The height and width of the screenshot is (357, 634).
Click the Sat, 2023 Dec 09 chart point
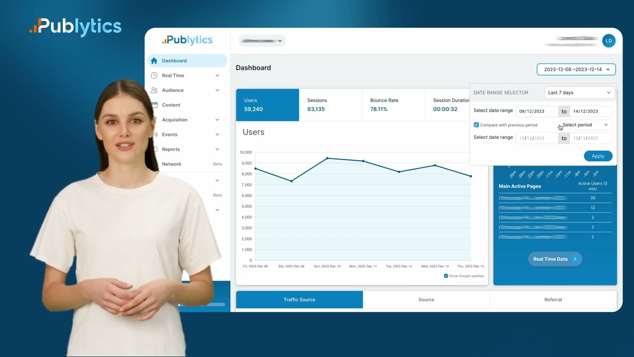(x=291, y=181)
